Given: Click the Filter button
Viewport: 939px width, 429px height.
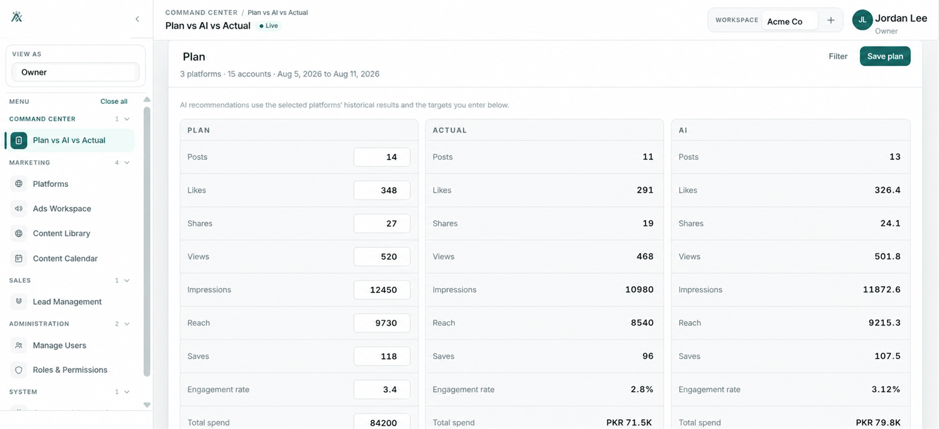Looking at the screenshot, I should pyautogui.click(x=838, y=56).
